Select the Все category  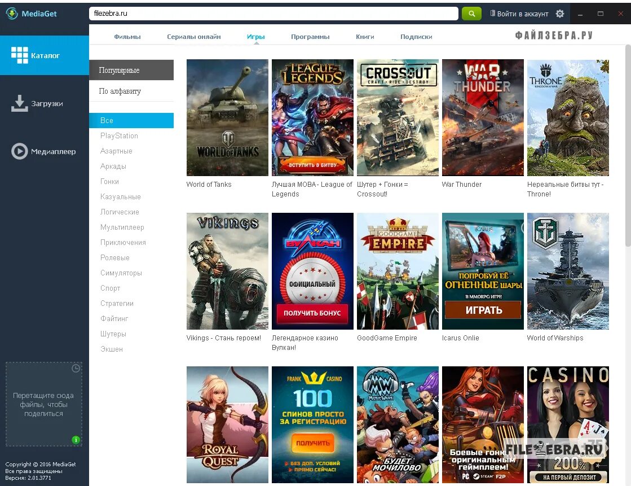(x=131, y=120)
